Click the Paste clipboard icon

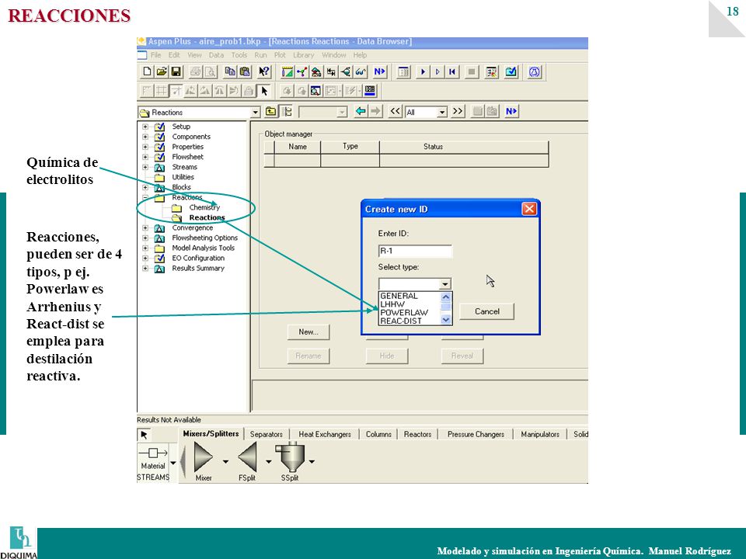click(245, 71)
